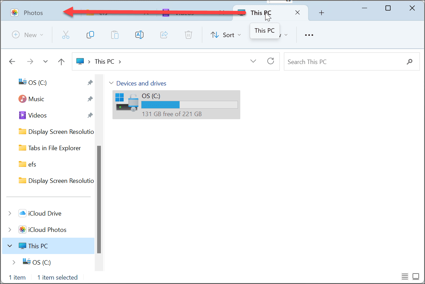Open Videos in the sidebar
The image size is (425, 284).
point(37,115)
